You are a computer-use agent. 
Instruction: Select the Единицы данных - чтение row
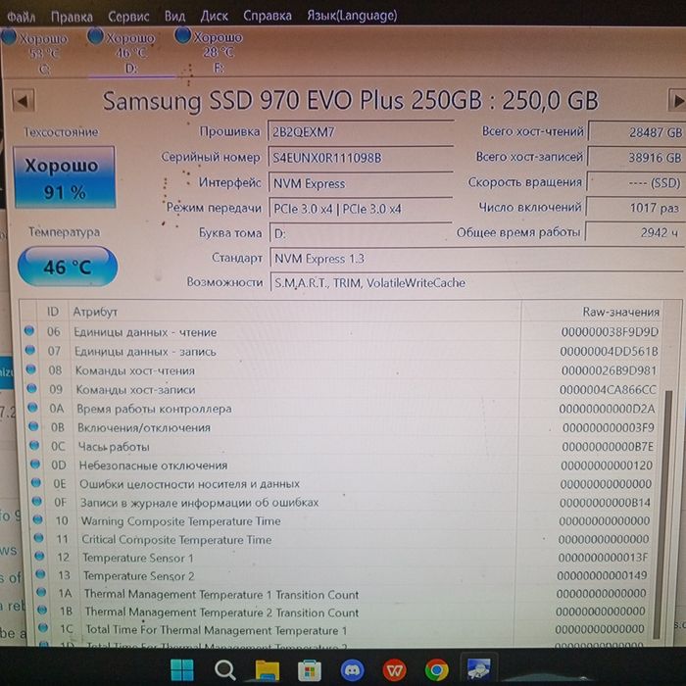click(342, 332)
